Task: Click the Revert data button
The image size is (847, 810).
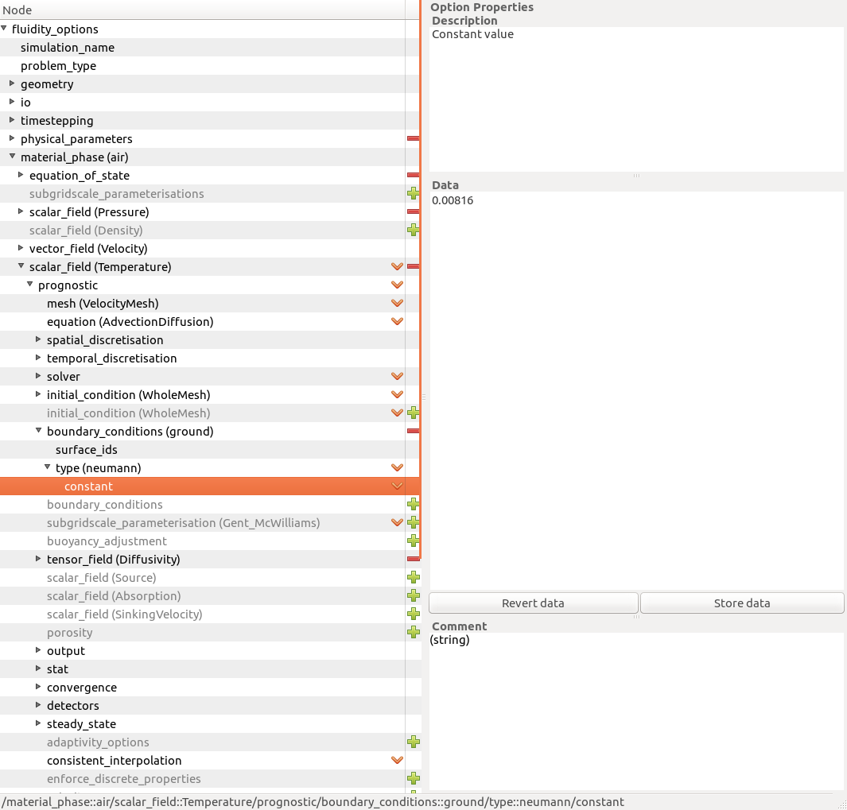Action: [533, 603]
